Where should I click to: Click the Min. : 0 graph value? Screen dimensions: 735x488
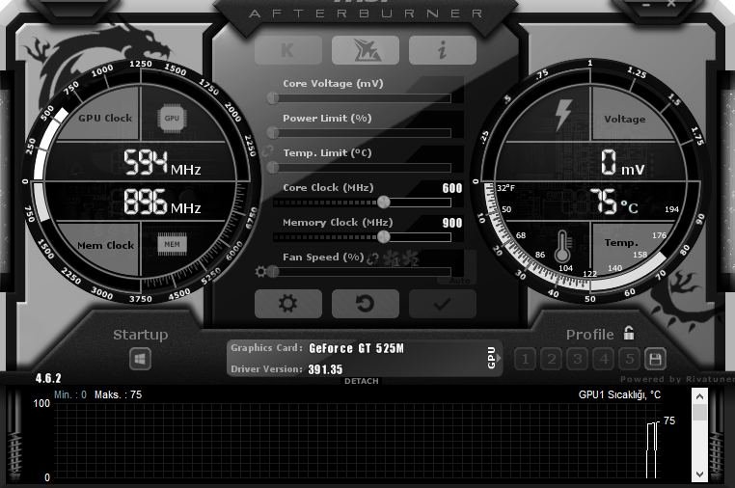coord(70,394)
